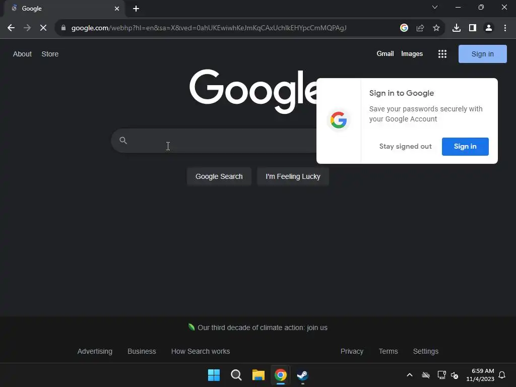
Task: Click the Chrome taskbar icon
Action: coord(281,375)
